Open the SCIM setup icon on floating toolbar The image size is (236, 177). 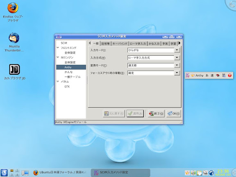pos(224,75)
